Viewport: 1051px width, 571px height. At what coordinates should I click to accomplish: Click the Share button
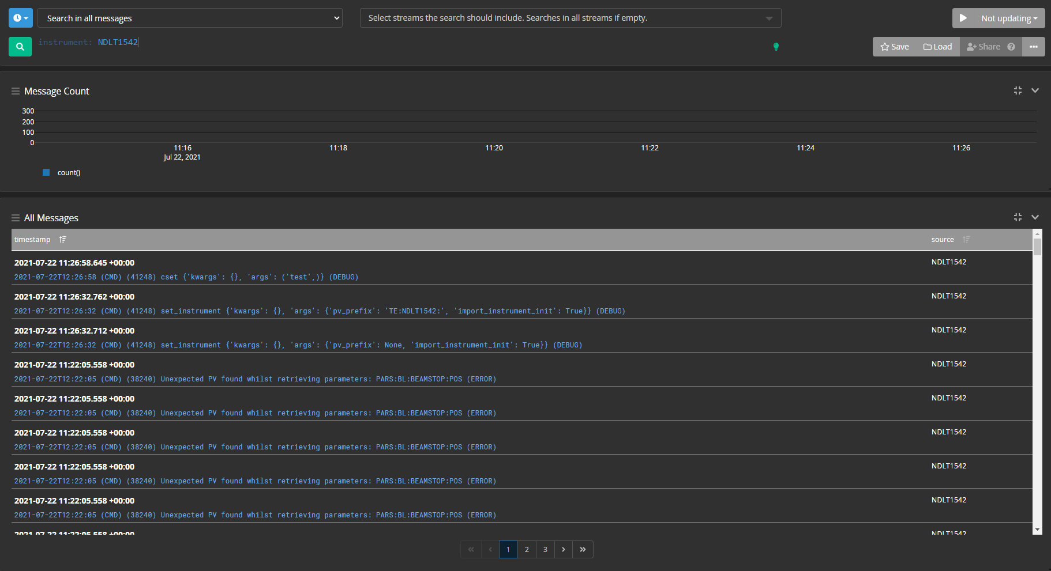(x=984, y=47)
